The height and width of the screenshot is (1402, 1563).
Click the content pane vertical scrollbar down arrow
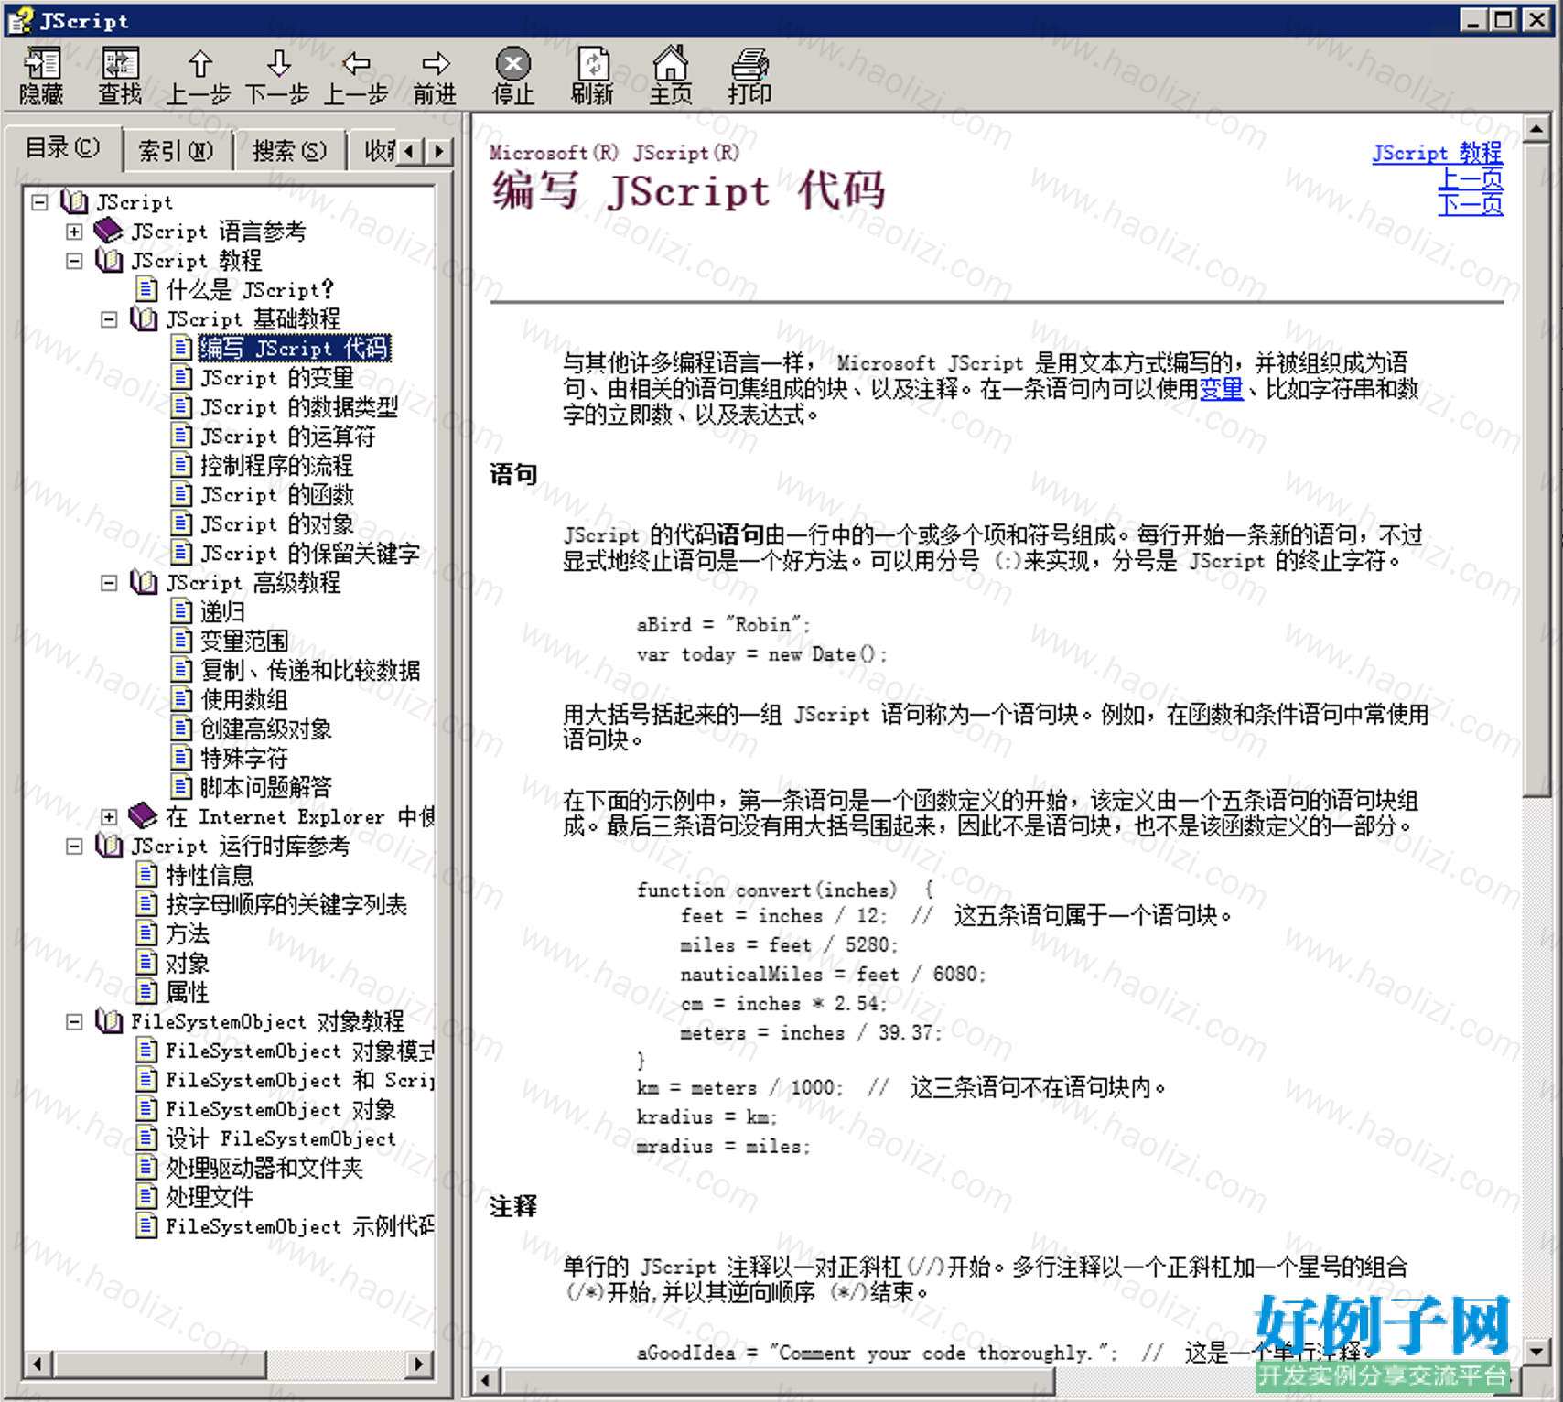tap(1536, 1351)
